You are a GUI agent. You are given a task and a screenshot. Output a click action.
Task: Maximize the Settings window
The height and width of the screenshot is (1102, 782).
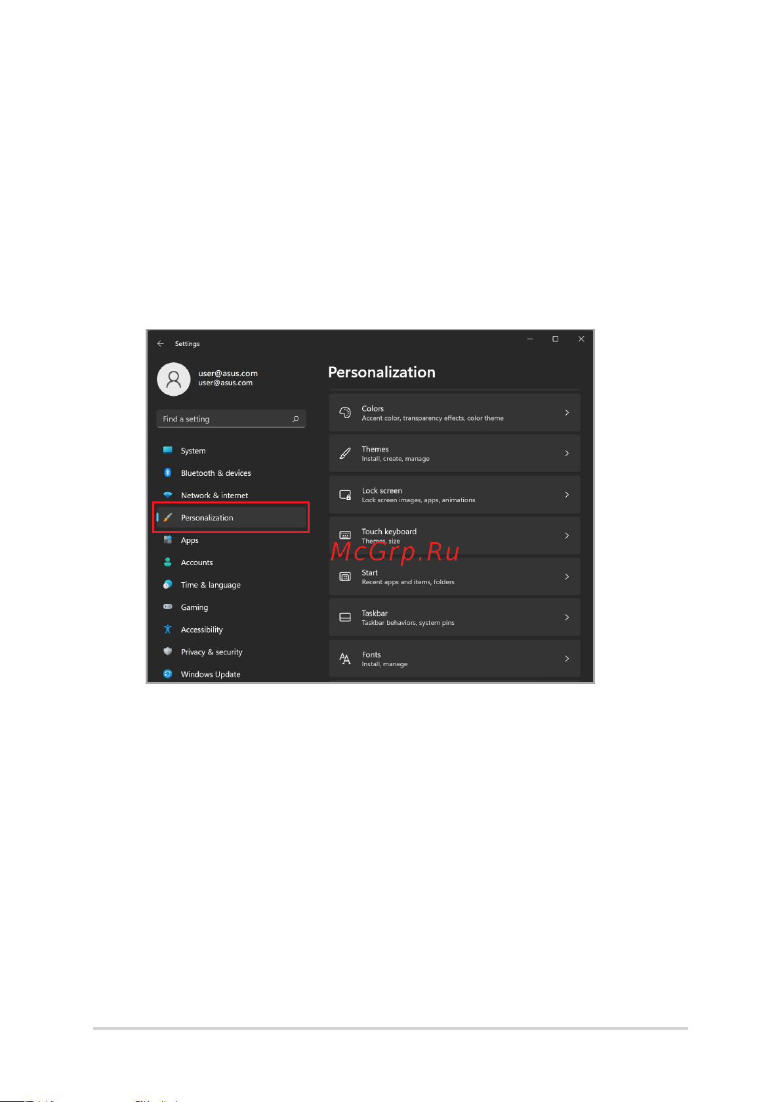556,339
